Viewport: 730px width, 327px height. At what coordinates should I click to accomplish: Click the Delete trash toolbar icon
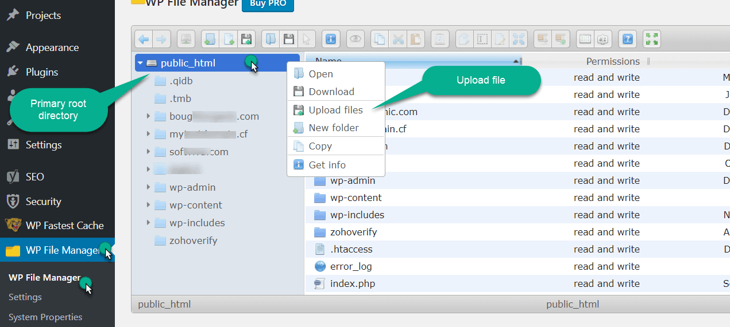pyautogui.click(x=440, y=39)
